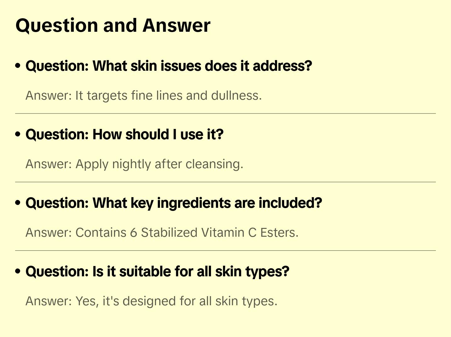Expand "Is it suitable for all skin types?" question
Screen dimensions: 451x337
click(x=157, y=272)
